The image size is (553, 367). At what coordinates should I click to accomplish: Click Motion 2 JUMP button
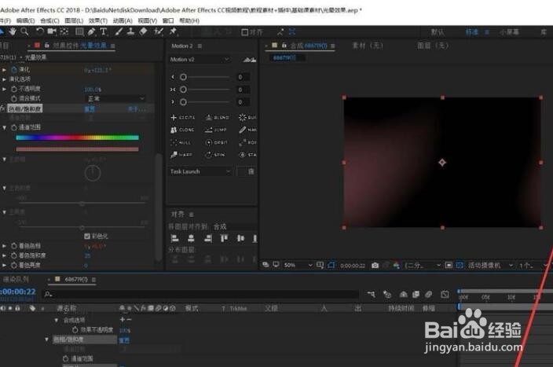click(x=216, y=130)
